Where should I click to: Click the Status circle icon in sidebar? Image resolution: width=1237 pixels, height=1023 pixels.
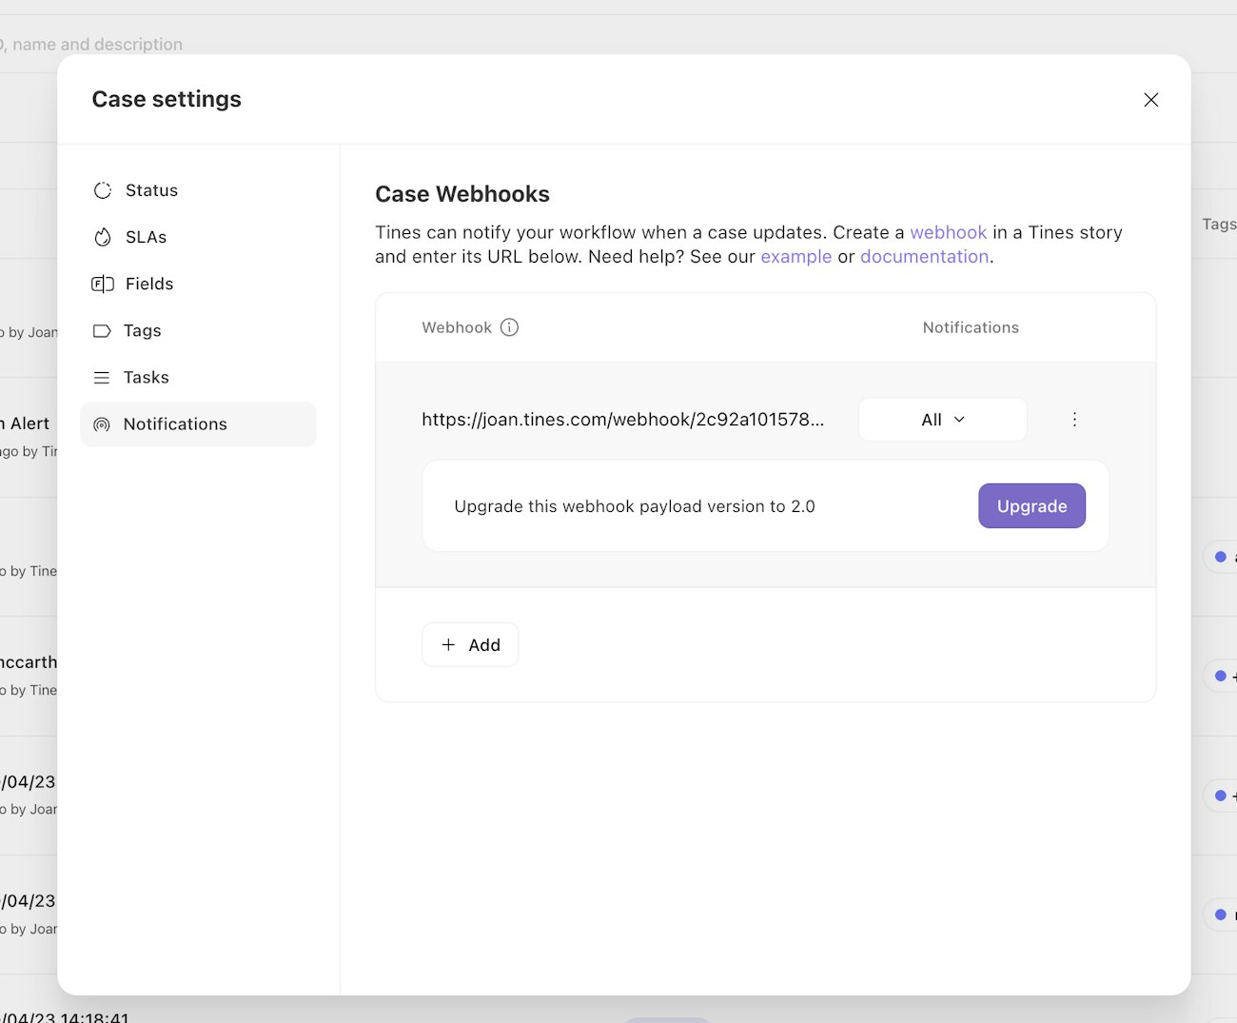tap(103, 190)
